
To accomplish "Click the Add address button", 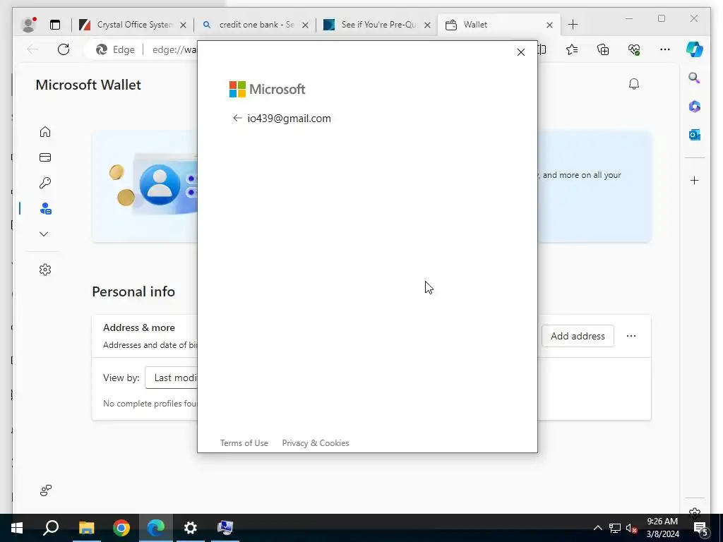I will pyautogui.click(x=578, y=336).
